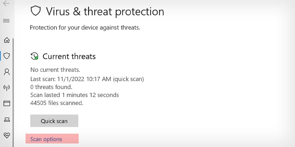Click the 'Protection for your device' subtitle
295x147 pixels.
(85, 27)
